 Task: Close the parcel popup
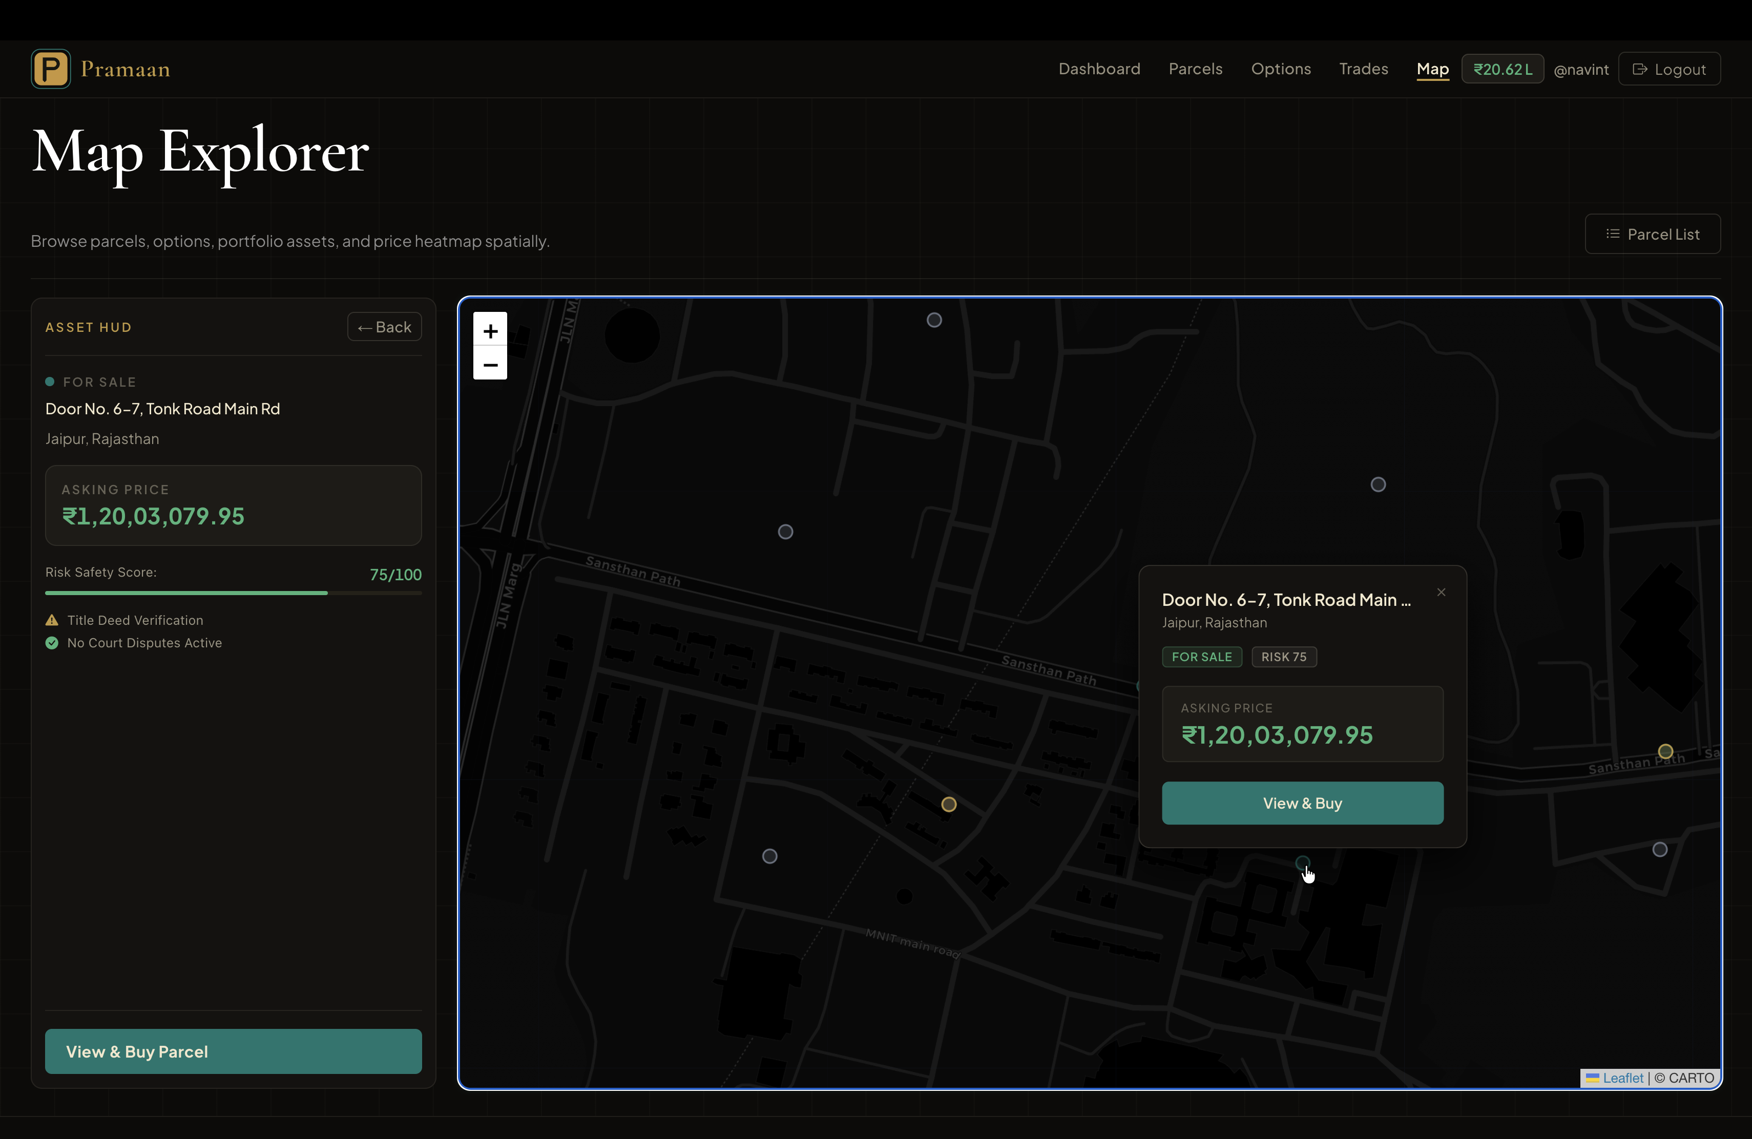[x=1442, y=592]
